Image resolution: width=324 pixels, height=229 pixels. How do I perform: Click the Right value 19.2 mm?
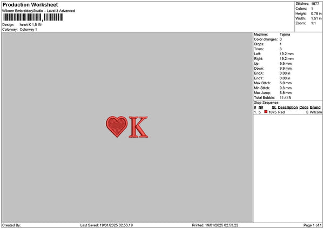(x=287, y=59)
